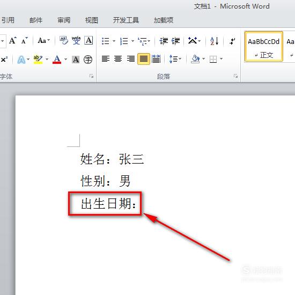
Task: Open the 引用 ribbon tab
Action: tap(8, 20)
